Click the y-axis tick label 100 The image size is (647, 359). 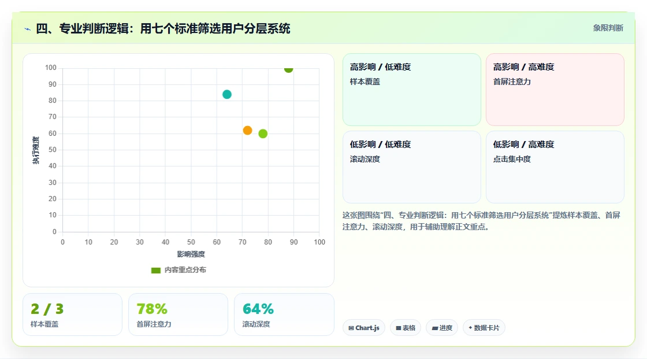pos(51,67)
